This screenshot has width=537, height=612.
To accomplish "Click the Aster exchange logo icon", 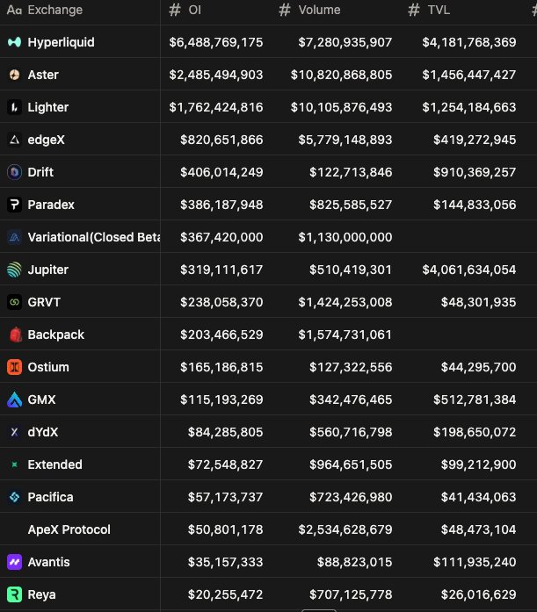I will click(x=14, y=75).
